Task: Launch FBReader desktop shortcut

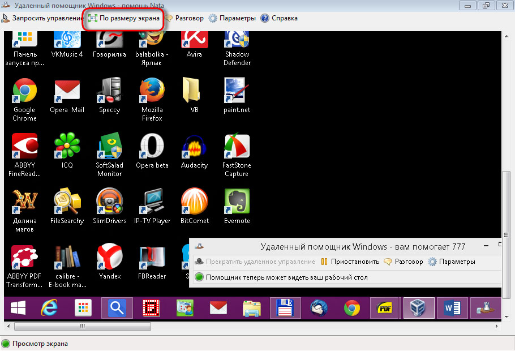Action: (152, 262)
